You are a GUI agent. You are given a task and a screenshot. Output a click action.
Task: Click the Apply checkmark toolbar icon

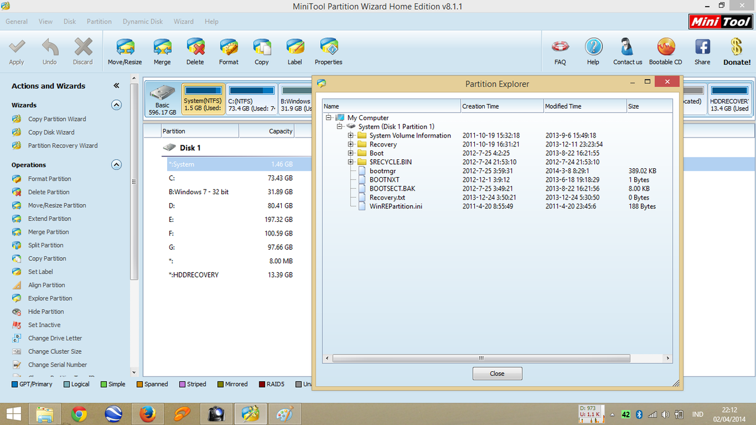[x=17, y=47]
